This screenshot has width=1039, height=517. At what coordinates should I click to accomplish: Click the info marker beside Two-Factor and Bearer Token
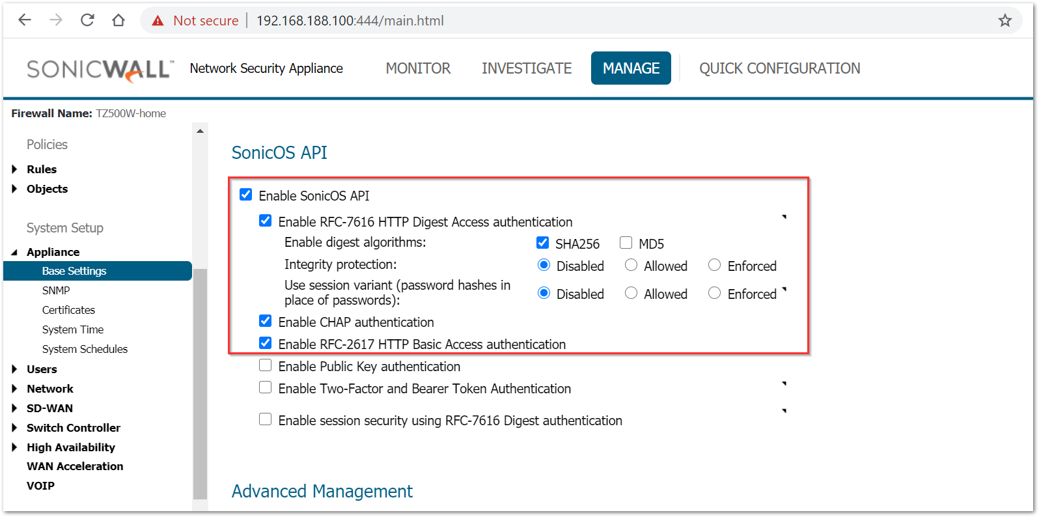[784, 384]
